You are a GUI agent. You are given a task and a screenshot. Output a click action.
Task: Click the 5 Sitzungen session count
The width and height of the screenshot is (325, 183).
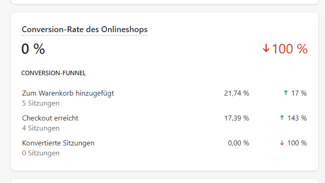pos(41,103)
